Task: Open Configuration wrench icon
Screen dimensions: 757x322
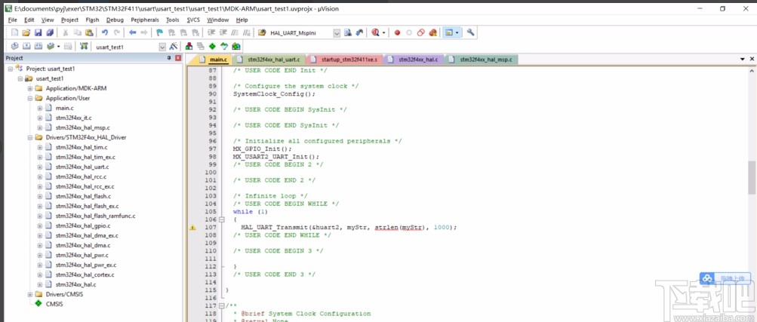Action: [x=470, y=32]
